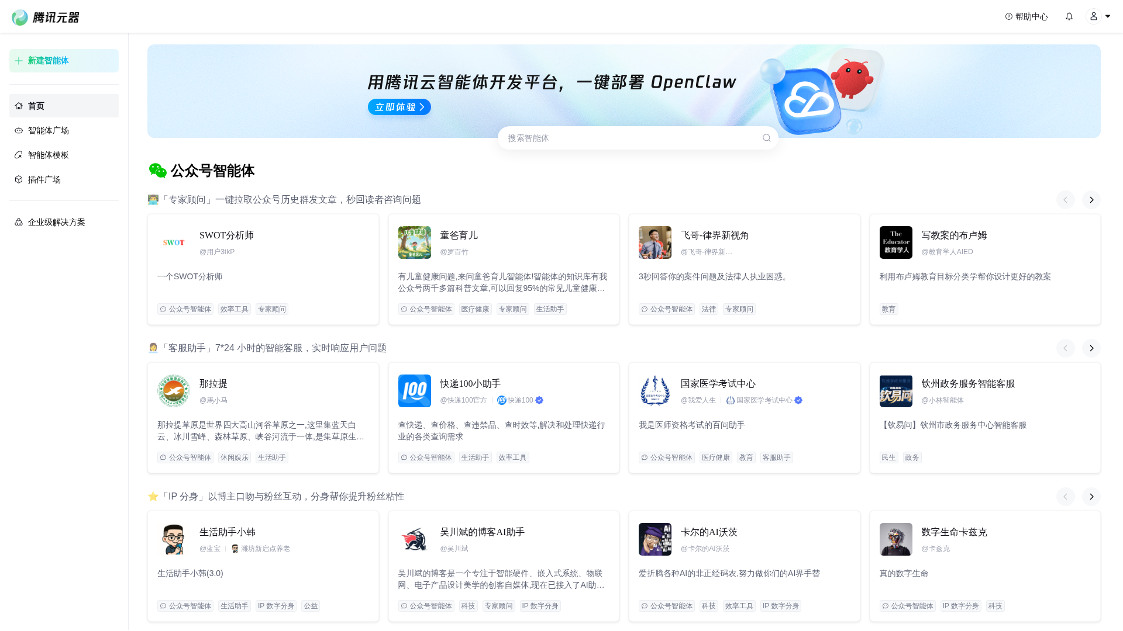Screen dimensions: 1123x631
Task: Open the 吴川斌的博客AI助手 avatar
Action: 415,539
